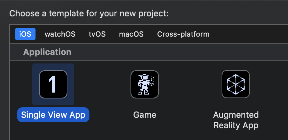The height and width of the screenshot is (140, 288).
Task: Click the Single View App label
Action: (x=53, y=115)
